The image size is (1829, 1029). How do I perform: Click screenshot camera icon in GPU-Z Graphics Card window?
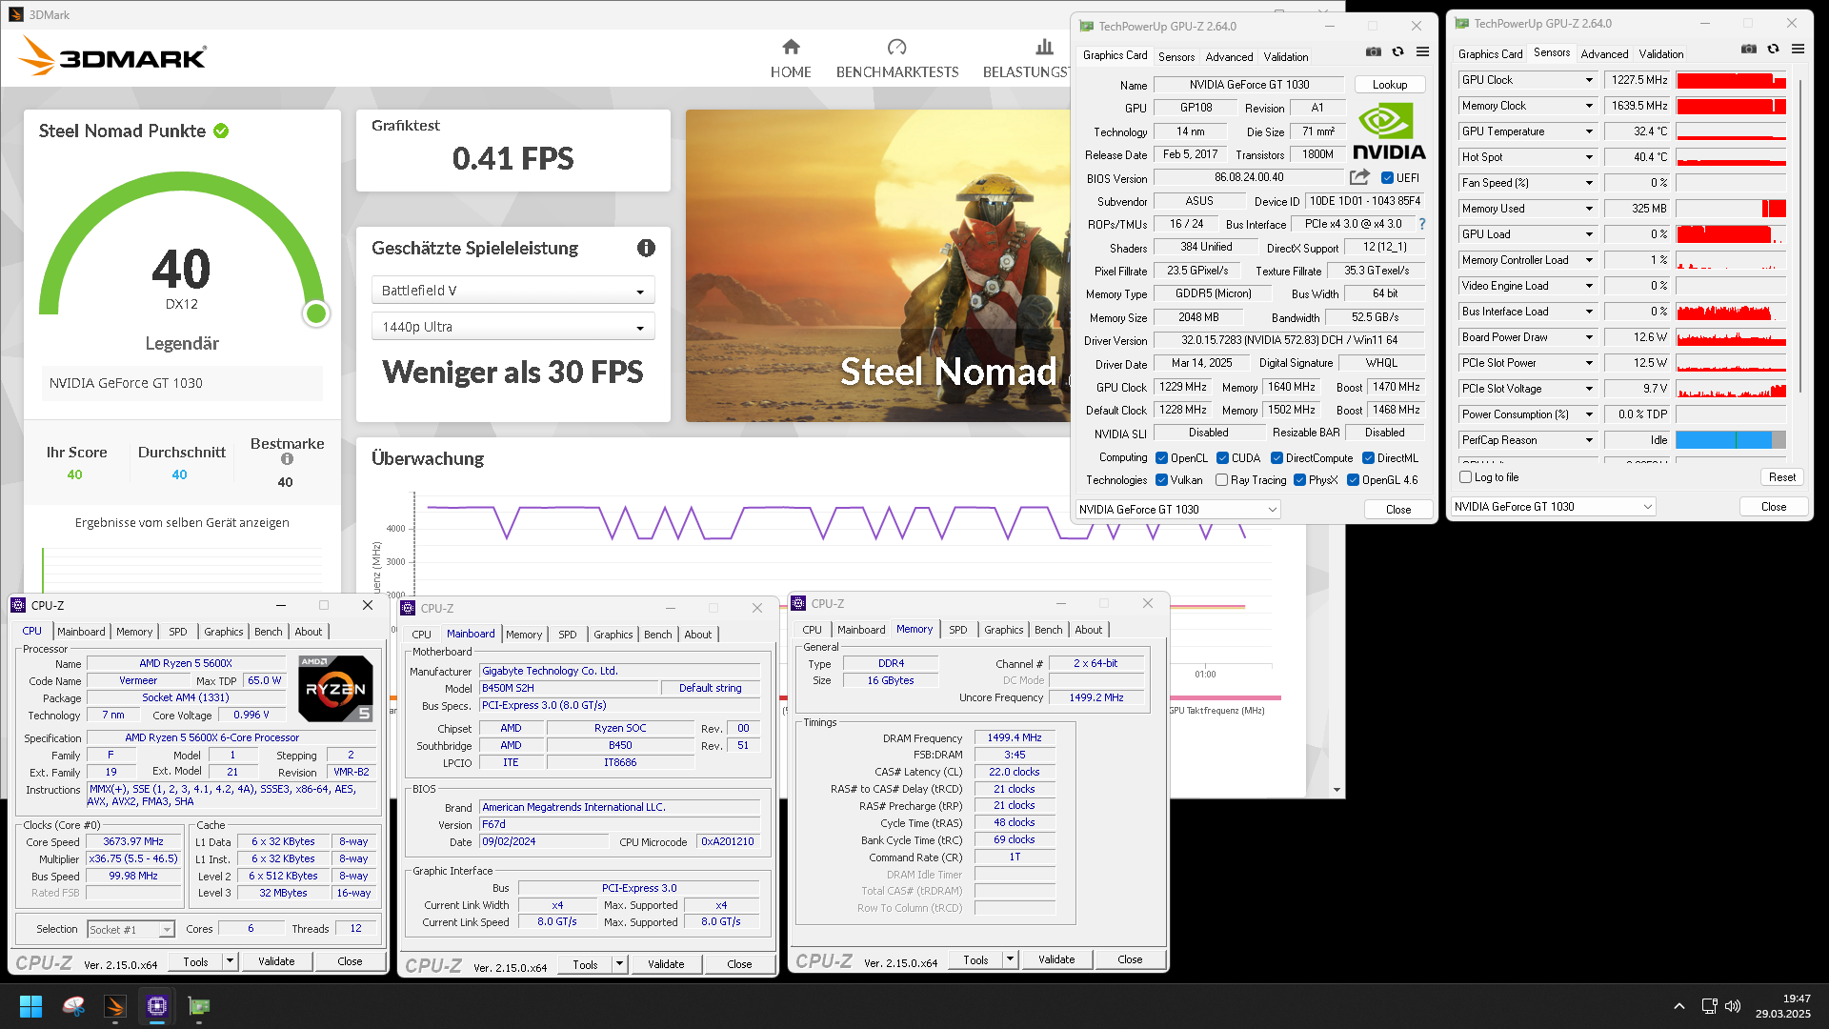coord(1373,52)
